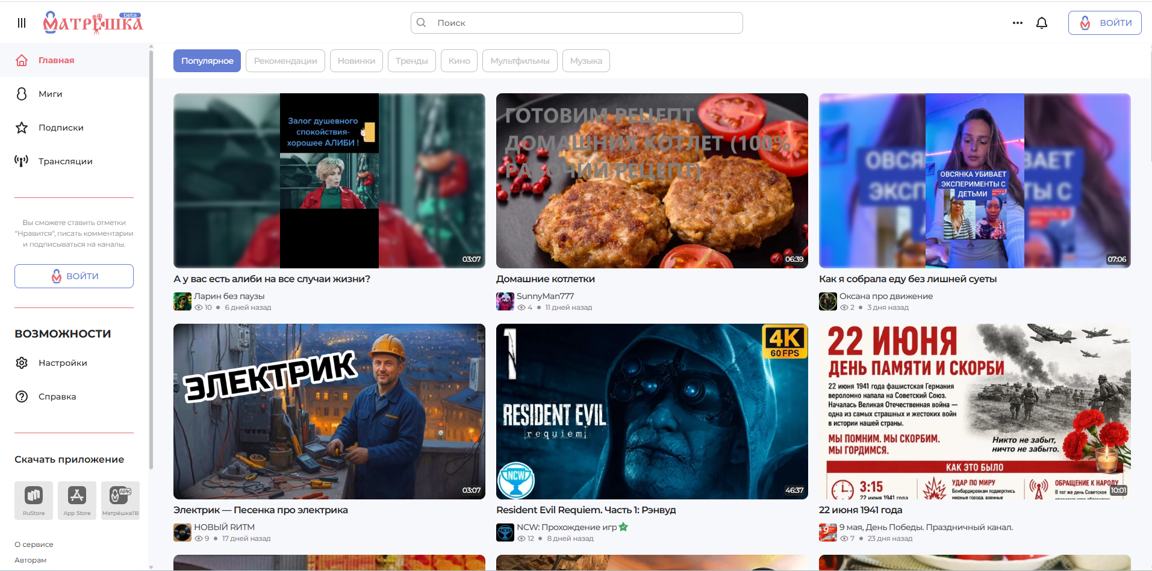Open the 9 мая, День Победы channel name
This screenshot has height=571, width=1152.
(x=926, y=527)
